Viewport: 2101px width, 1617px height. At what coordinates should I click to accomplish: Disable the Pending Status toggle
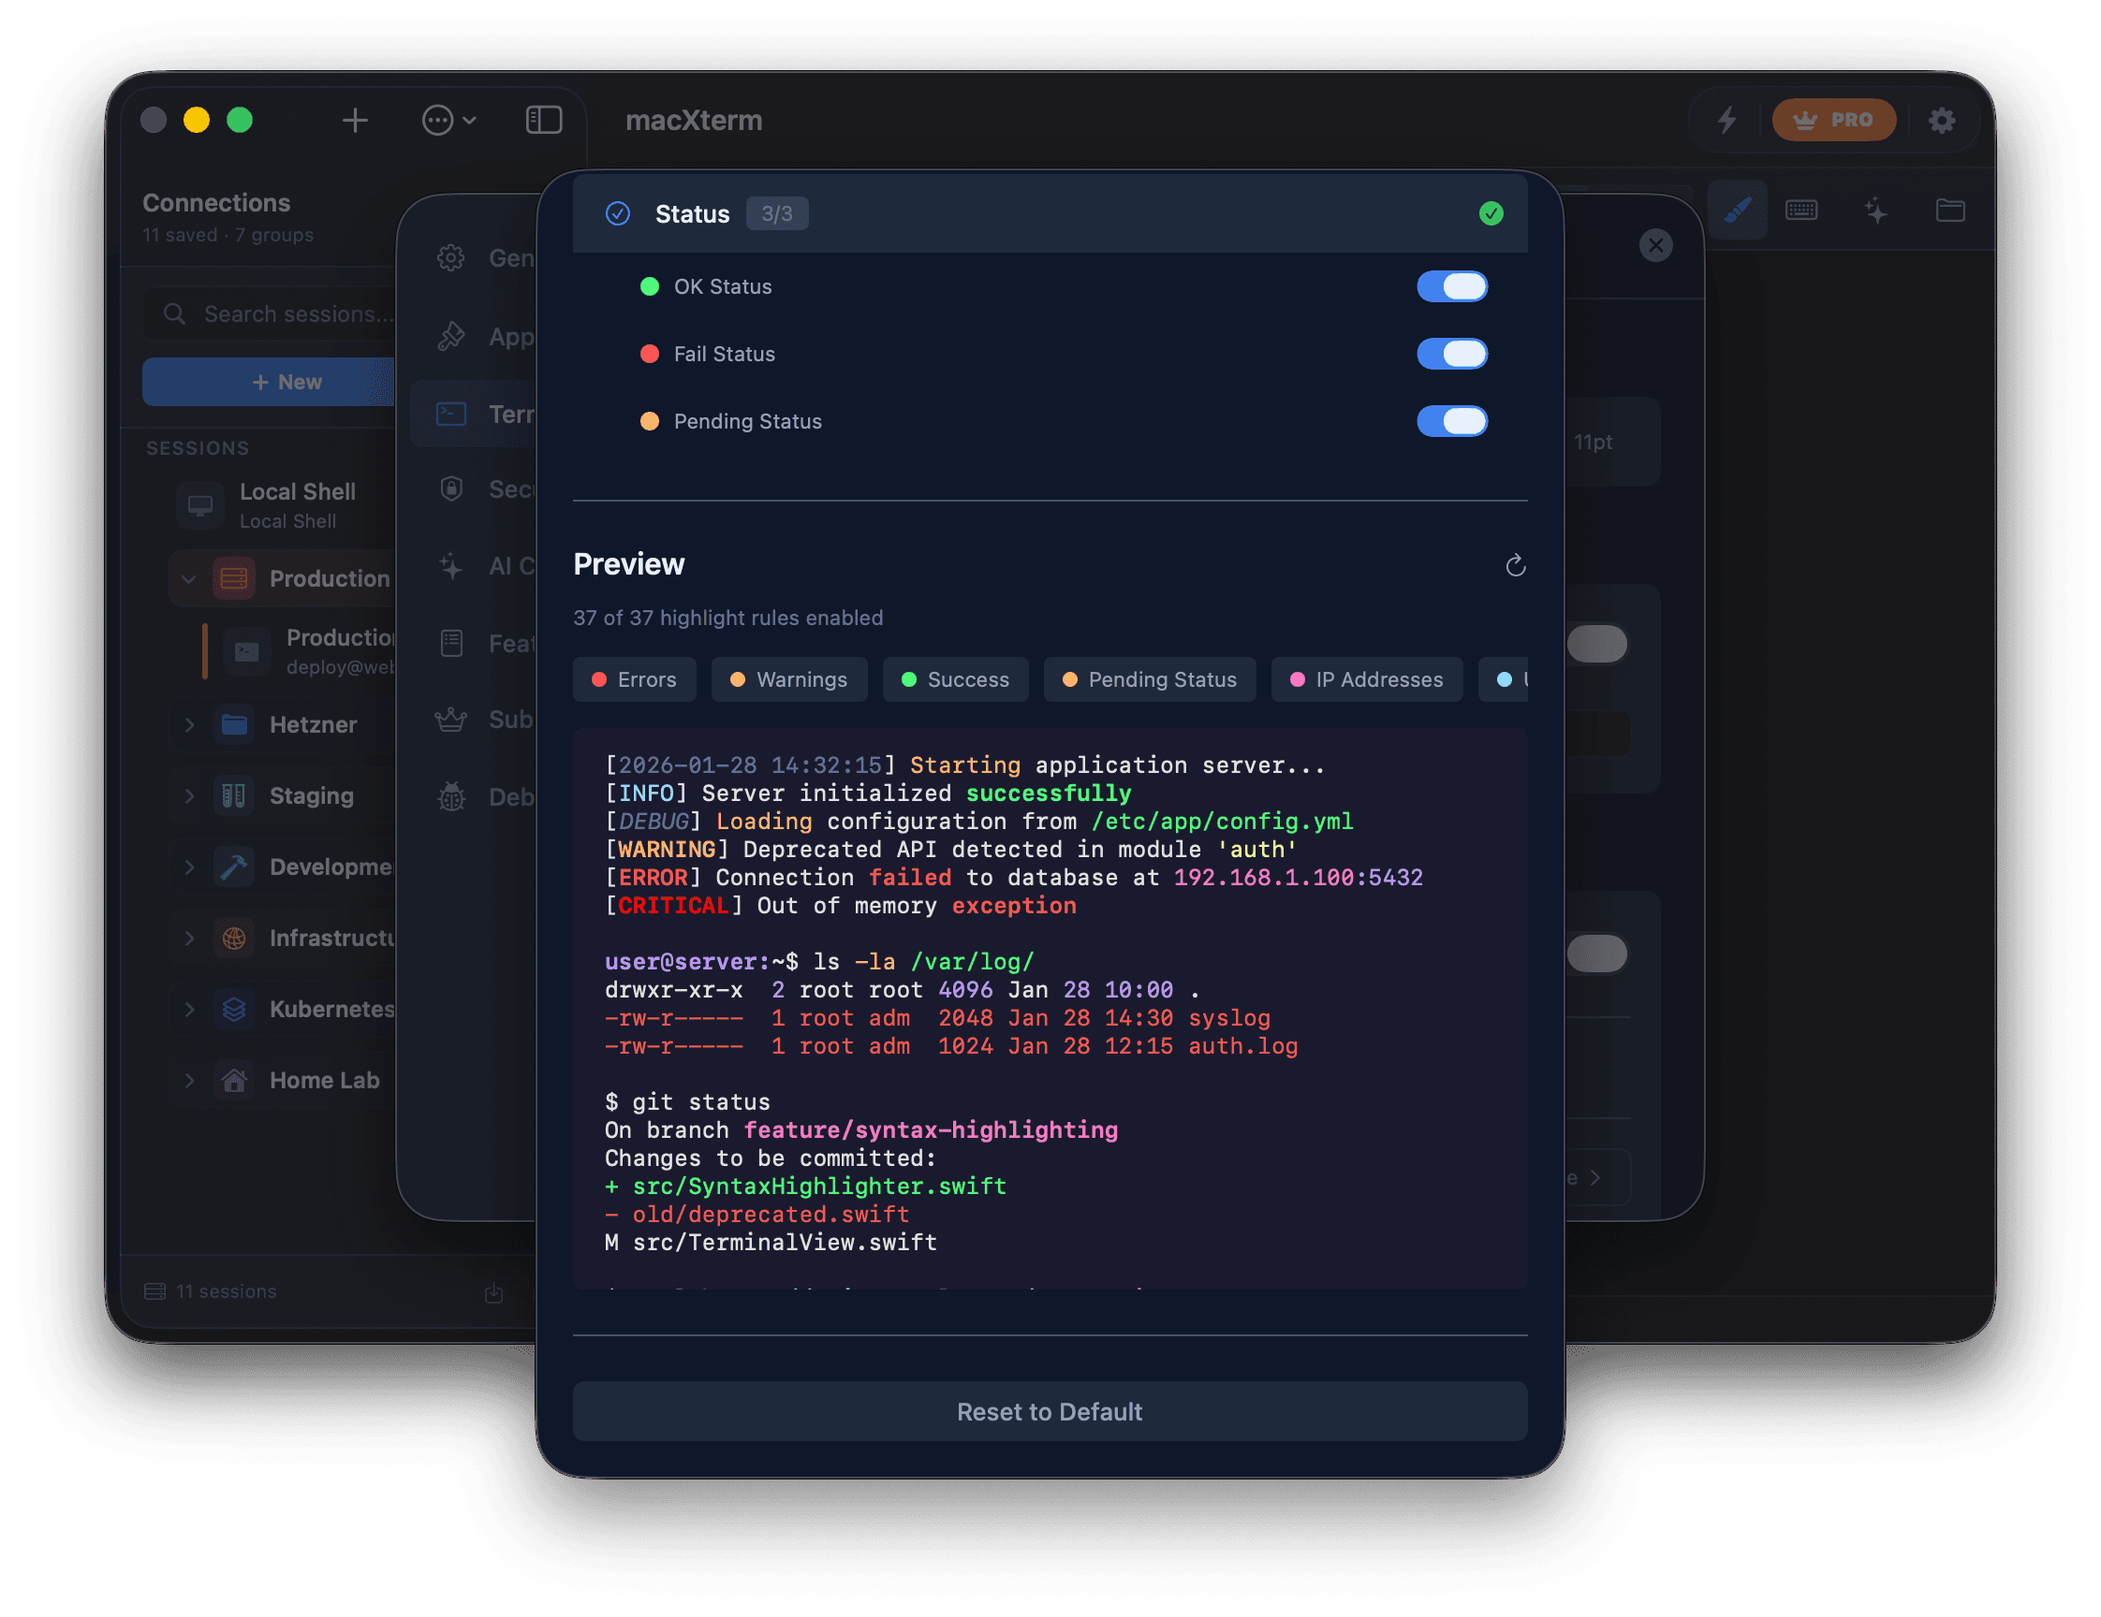pyautogui.click(x=1452, y=421)
